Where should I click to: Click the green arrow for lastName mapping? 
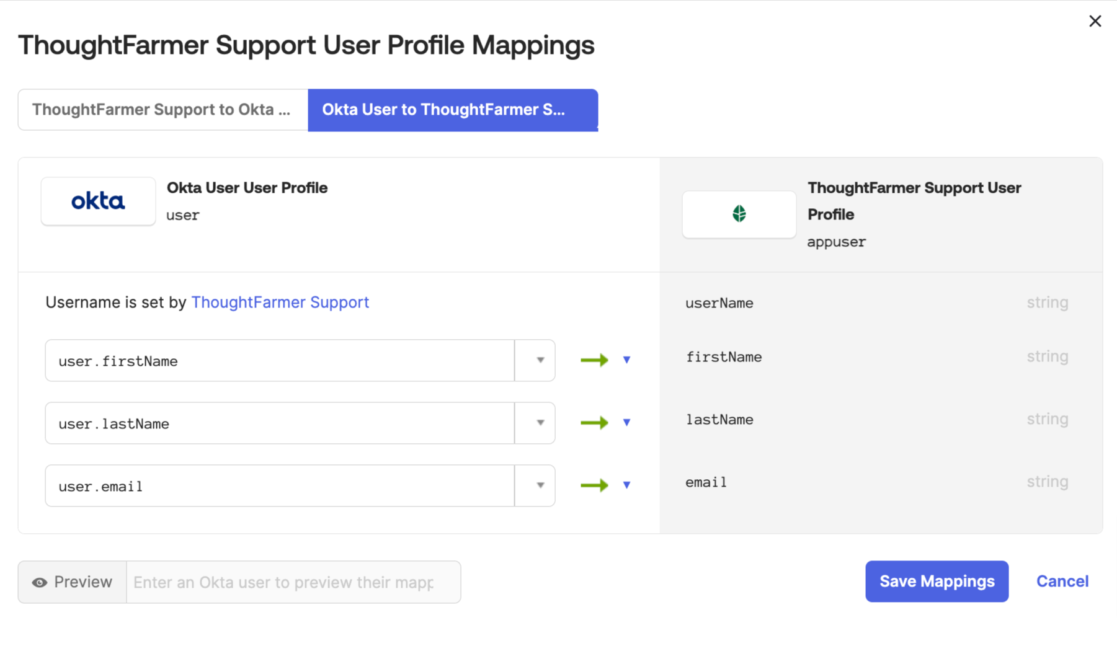(594, 423)
